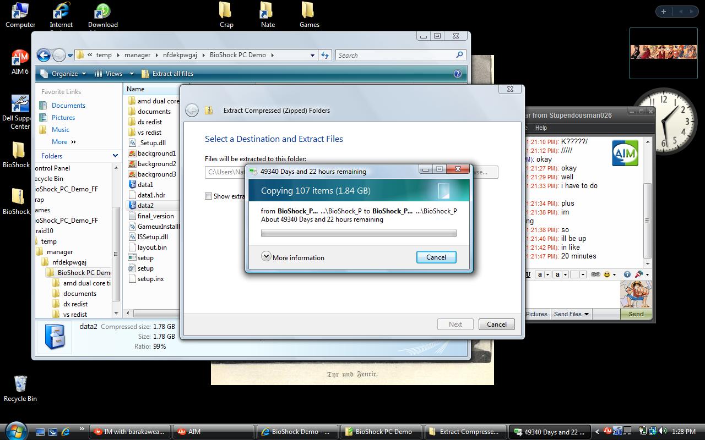Open the Crap folder on desktop
The image size is (705, 440).
pos(226,15)
